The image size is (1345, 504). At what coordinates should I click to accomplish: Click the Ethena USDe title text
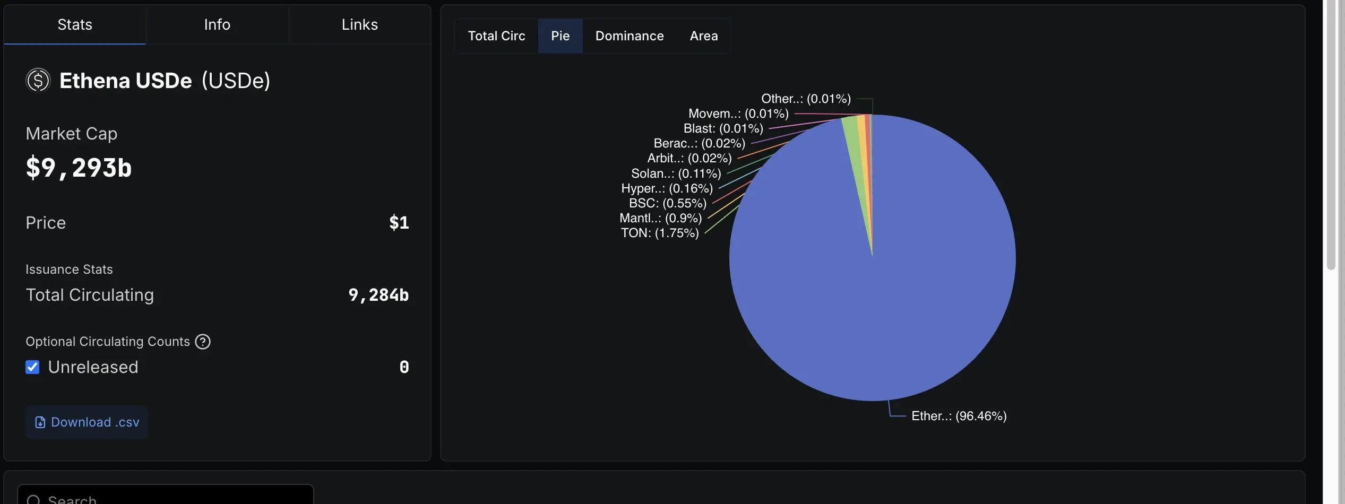click(x=126, y=81)
